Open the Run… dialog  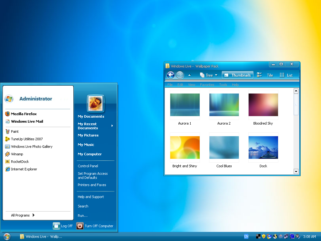[x=82, y=216]
